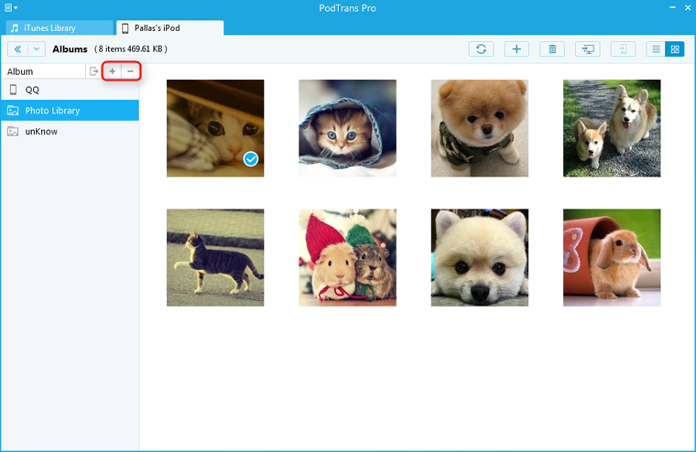The image size is (696, 452).
Task: Switch to thumbnail grid view
Action: tap(675, 49)
